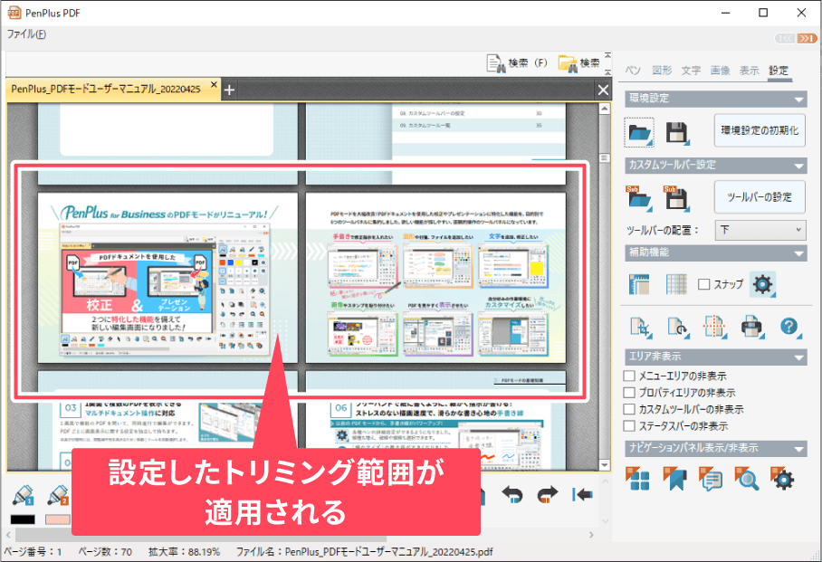Collapse the エリア非表示 section
Screen dimensions: 822x562
tap(799, 357)
